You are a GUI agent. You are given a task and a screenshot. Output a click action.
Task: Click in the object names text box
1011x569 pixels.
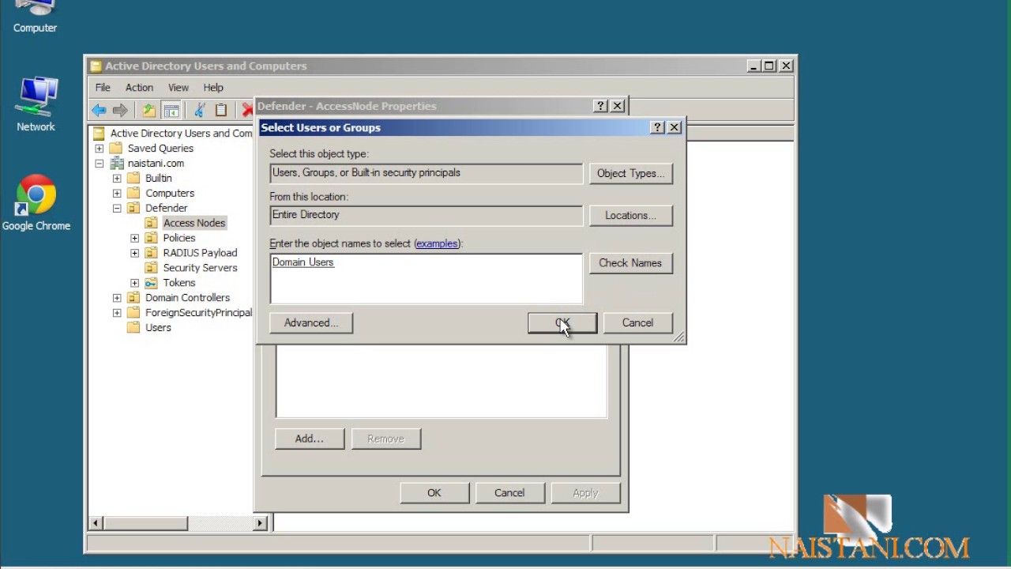point(427,279)
